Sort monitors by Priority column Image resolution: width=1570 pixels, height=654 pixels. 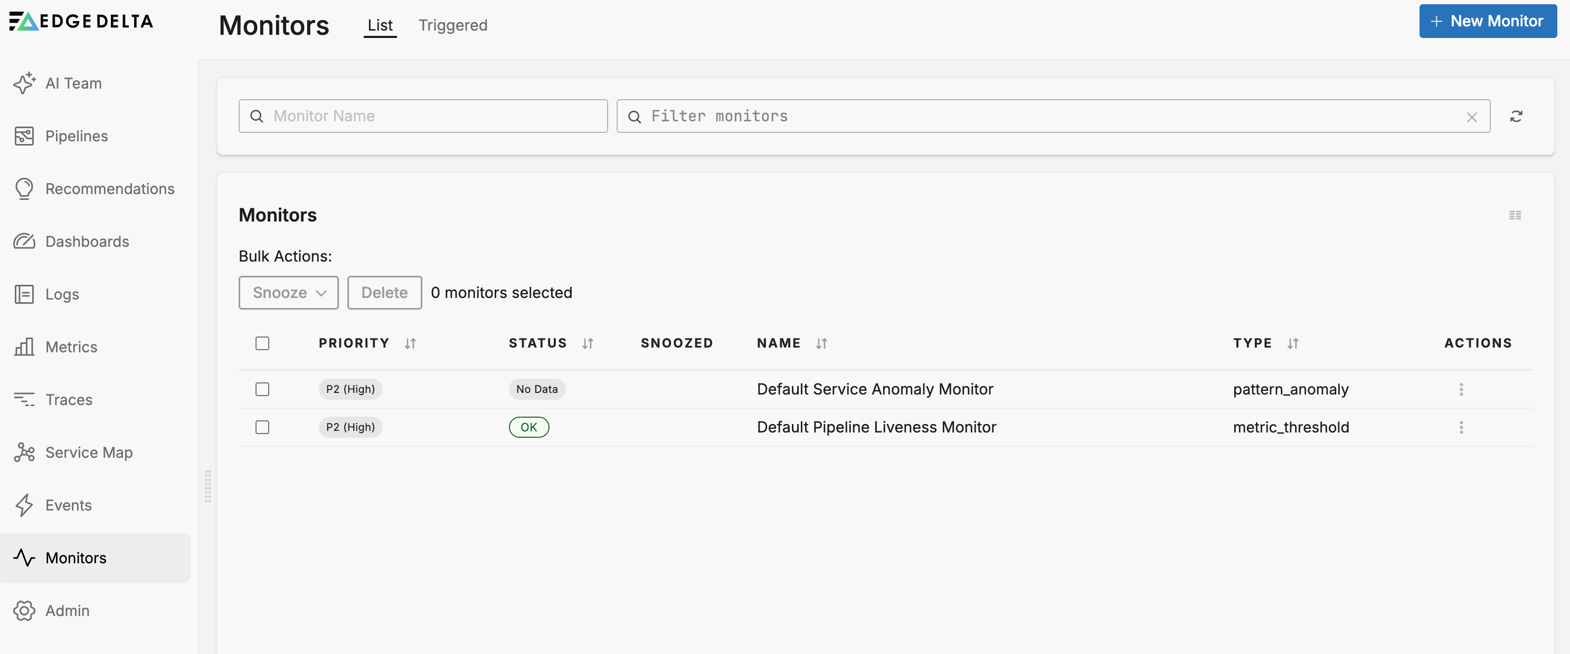coord(410,343)
